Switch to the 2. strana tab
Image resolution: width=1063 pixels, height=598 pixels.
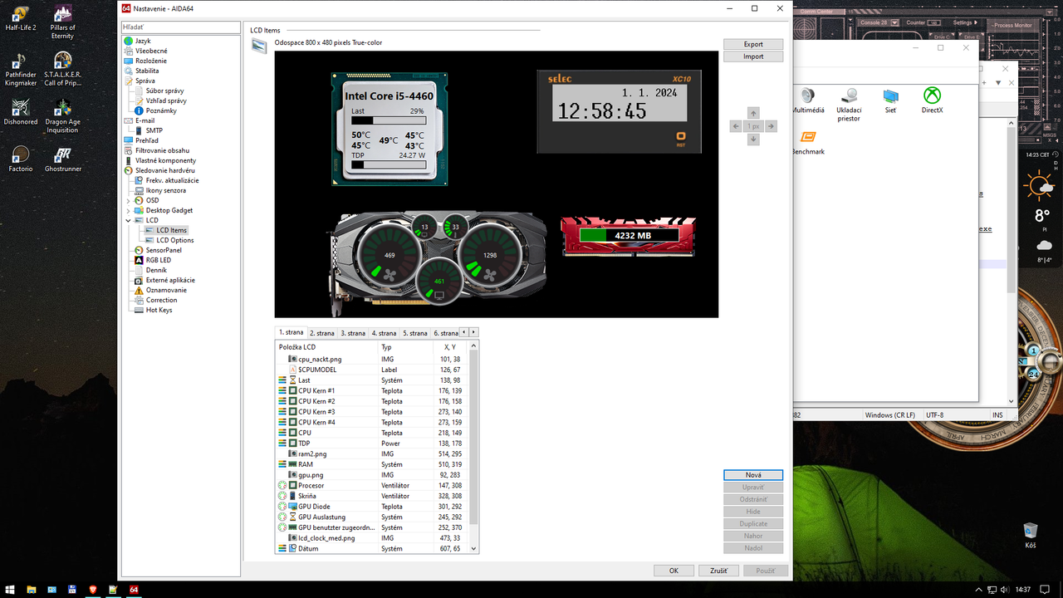click(321, 333)
